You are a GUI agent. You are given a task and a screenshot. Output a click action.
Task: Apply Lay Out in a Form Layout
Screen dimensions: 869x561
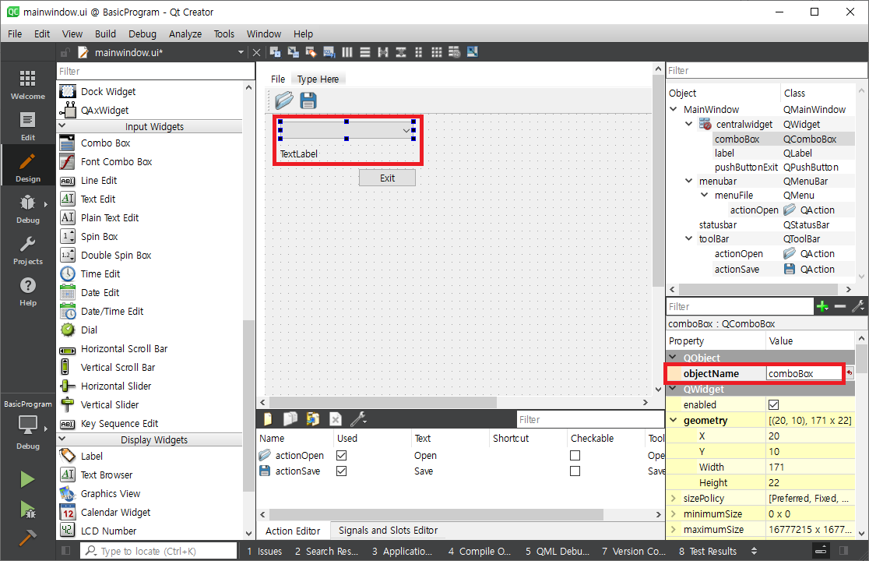[418, 52]
